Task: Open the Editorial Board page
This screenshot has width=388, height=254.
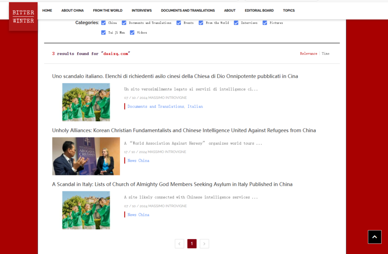Action: pyautogui.click(x=259, y=10)
